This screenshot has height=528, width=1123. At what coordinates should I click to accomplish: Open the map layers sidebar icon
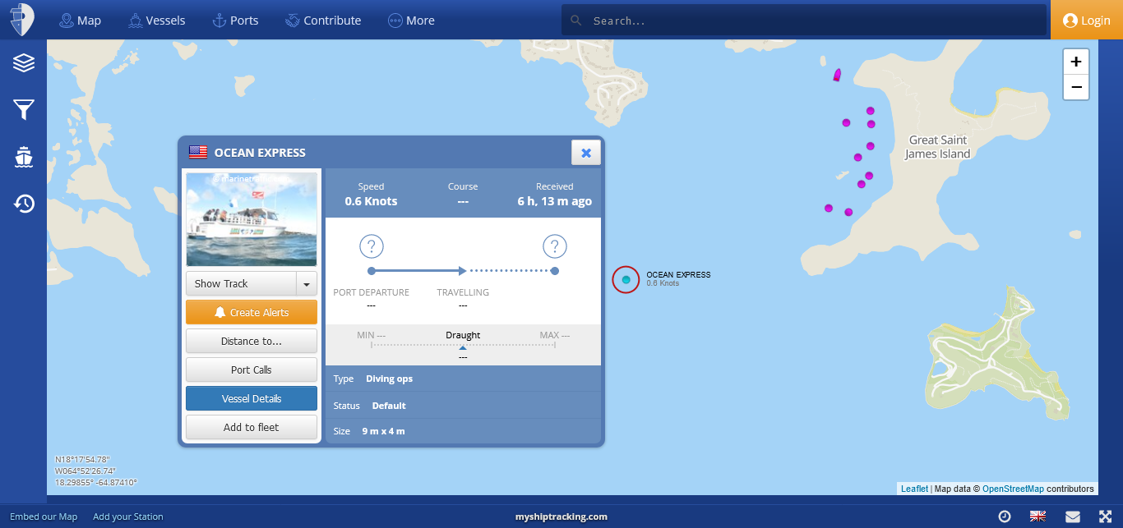(x=24, y=62)
